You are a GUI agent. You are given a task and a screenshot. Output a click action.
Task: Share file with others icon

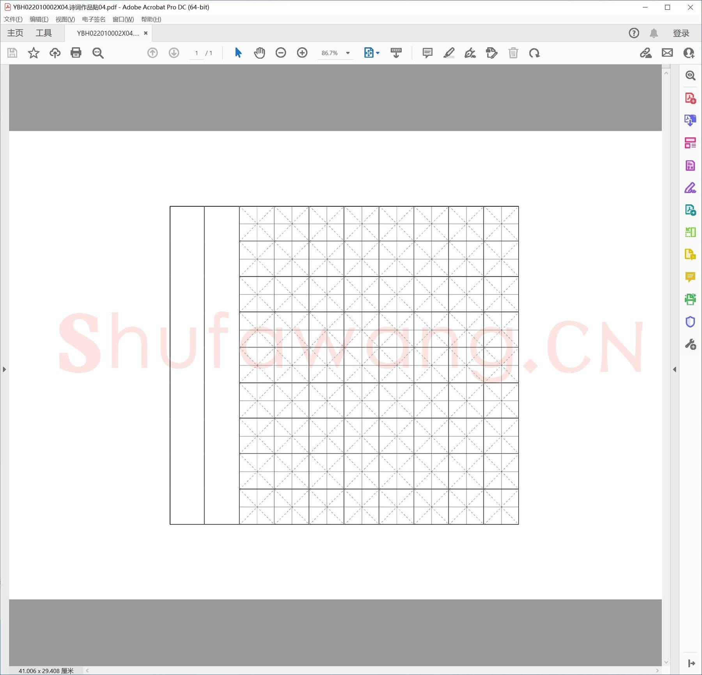coord(689,53)
